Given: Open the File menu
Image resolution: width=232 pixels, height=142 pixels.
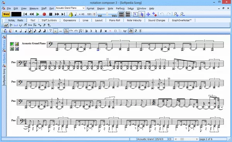Looking at the screenshot, I should pos(9,8).
